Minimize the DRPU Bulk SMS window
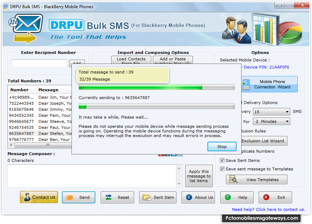 280,5
